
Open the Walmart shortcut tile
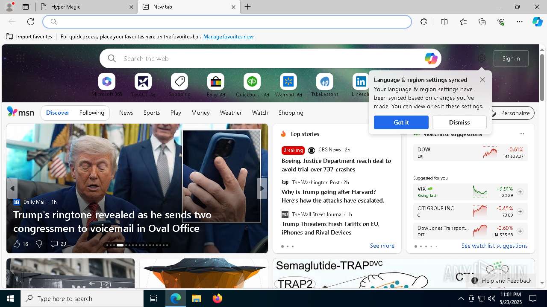(x=288, y=85)
